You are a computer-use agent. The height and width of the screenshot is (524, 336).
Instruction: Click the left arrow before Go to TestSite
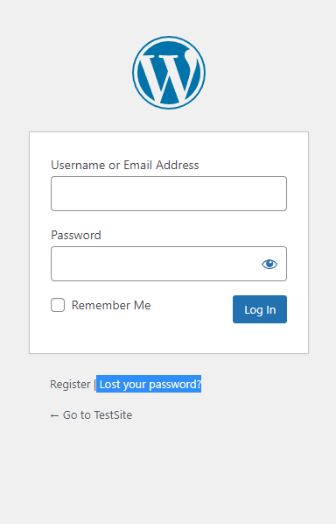click(54, 415)
